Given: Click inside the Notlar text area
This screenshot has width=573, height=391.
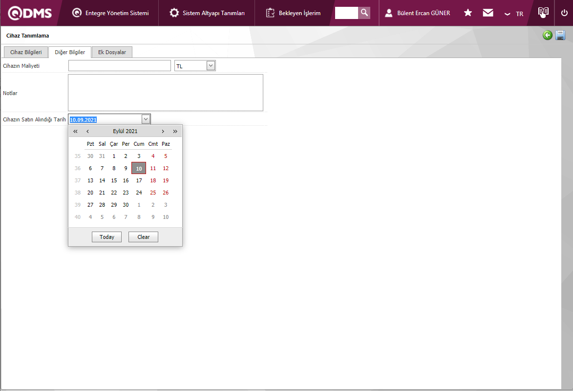Looking at the screenshot, I should click(x=166, y=93).
